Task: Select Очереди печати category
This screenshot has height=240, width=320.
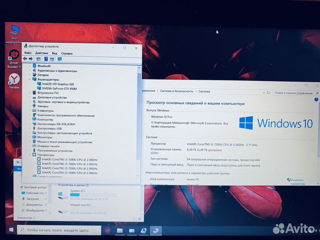Action: [48, 146]
